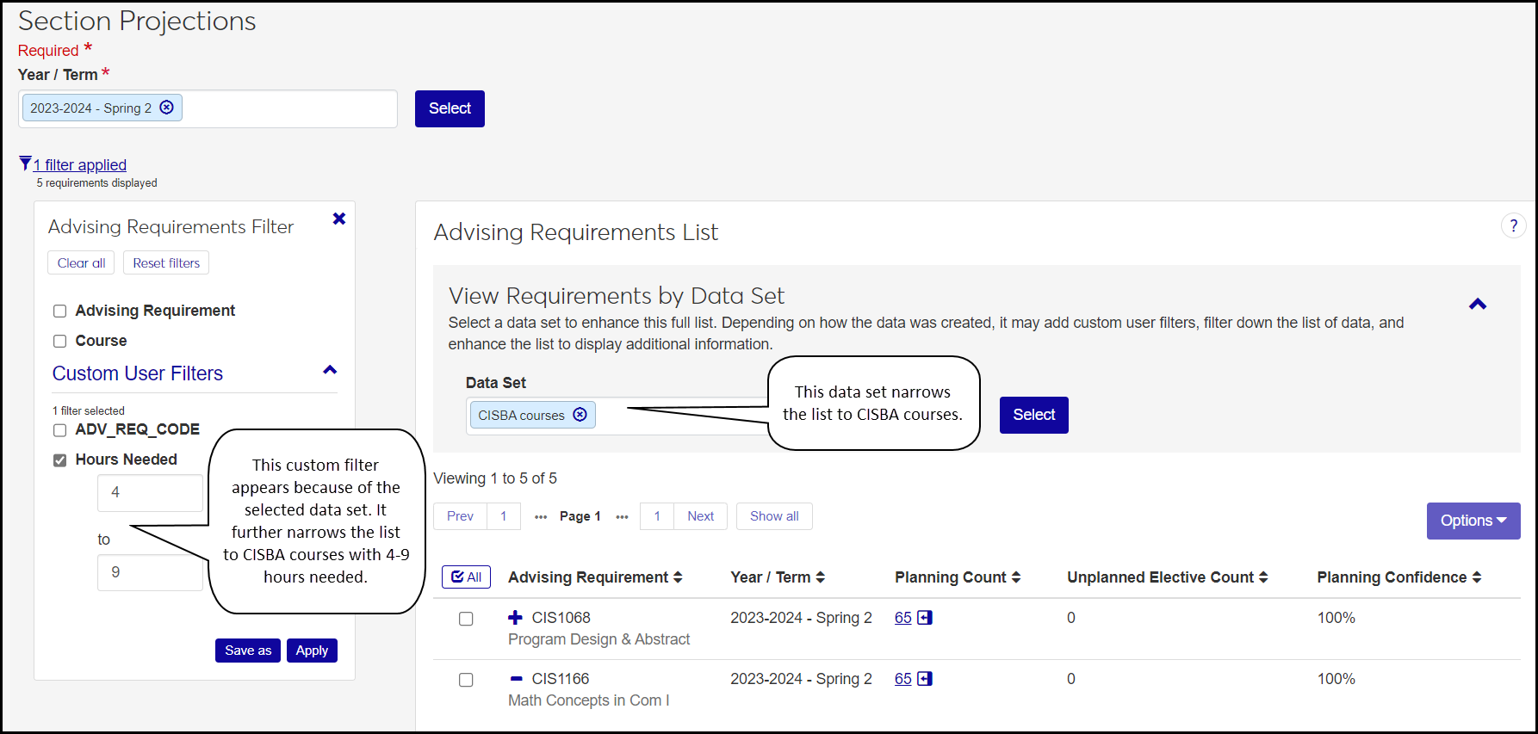
Task: Enable the Advising Requirement filter checkbox
Action: pos(60,311)
